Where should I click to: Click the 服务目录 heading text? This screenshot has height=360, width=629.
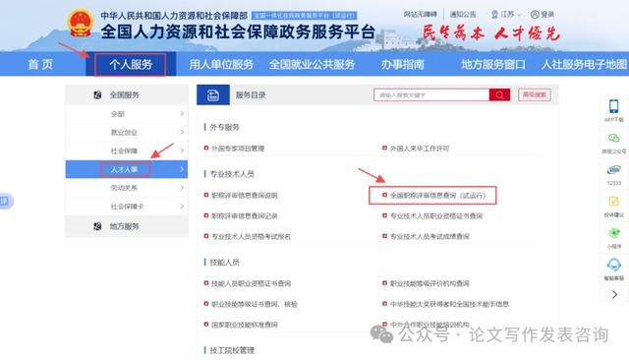click(251, 95)
